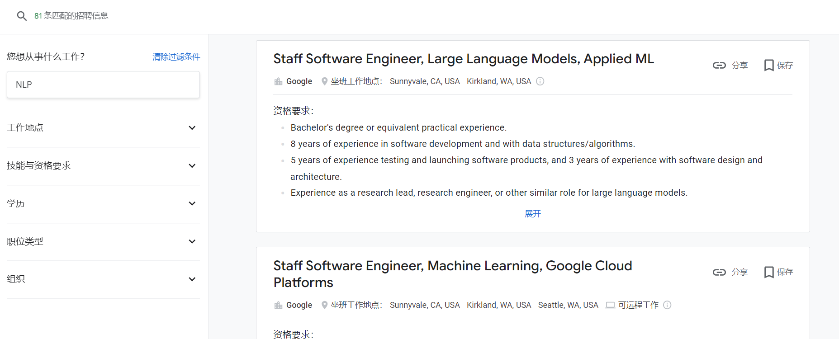This screenshot has width=839, height=339.
Task: Expand the 职位类型 filter section
Action: tap(192, 241)
